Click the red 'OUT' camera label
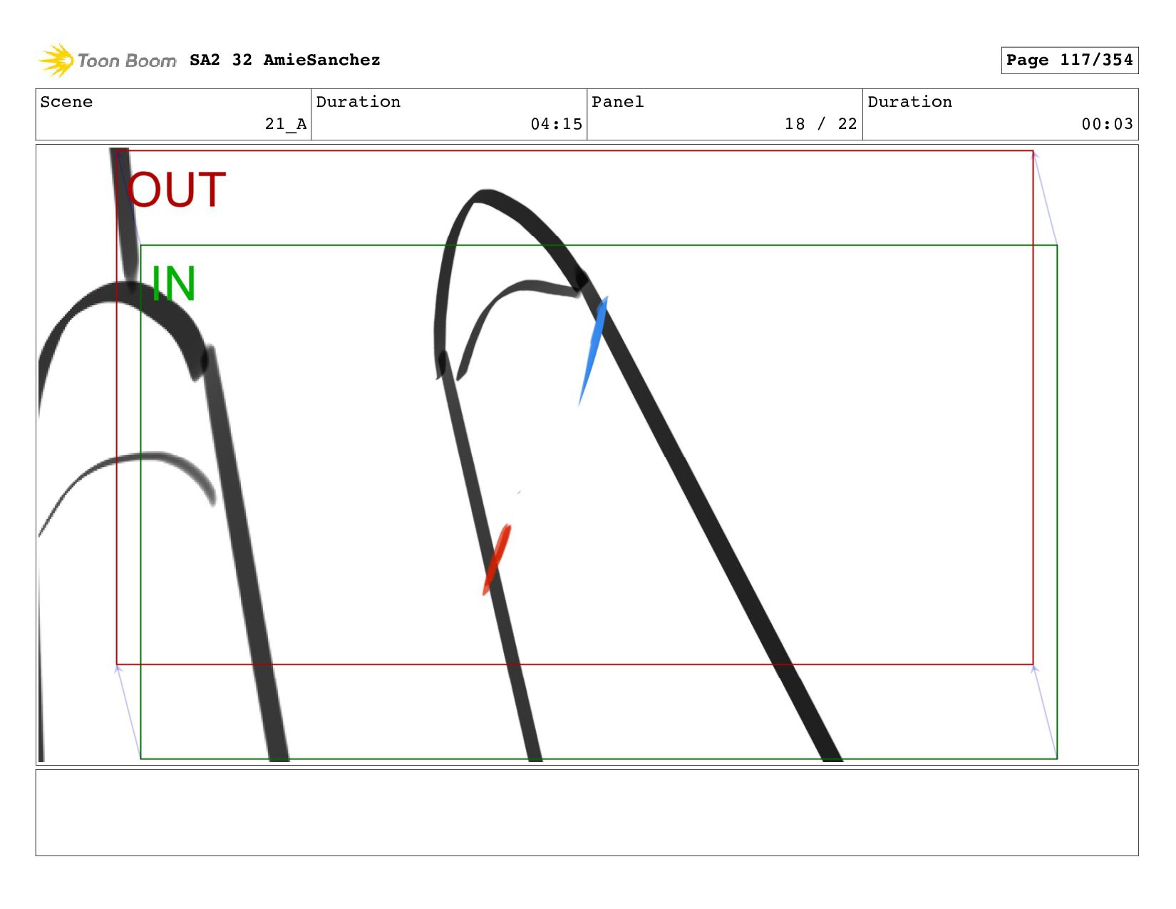Image resolution: width=1176 pixels, height=909 pixels. pyautogui.click(x=177, y=190)
